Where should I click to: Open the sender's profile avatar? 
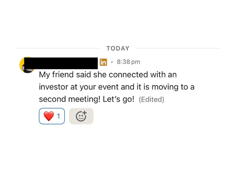point(22,65)
